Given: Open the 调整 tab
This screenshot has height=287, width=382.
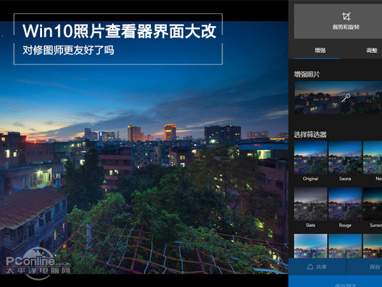Looking at the screenshot, I should coord(372,49).
